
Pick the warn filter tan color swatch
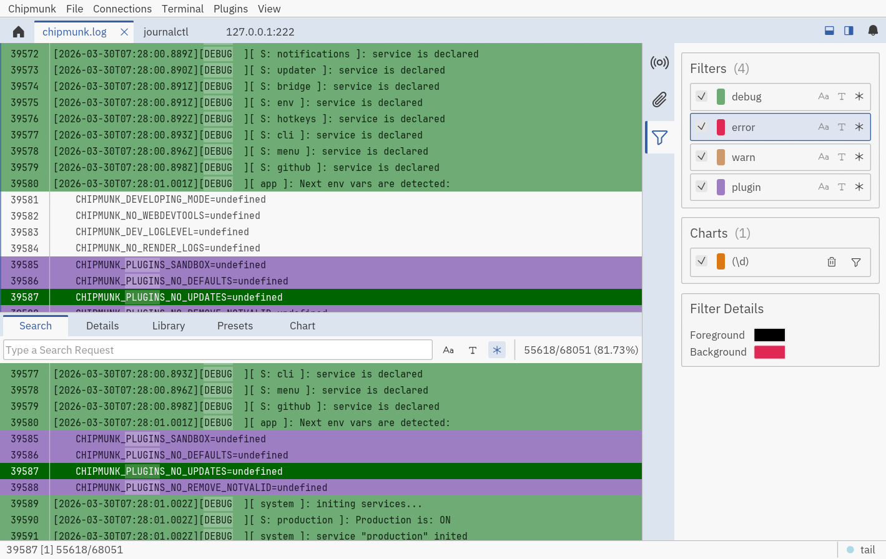[x=721, y=157]
